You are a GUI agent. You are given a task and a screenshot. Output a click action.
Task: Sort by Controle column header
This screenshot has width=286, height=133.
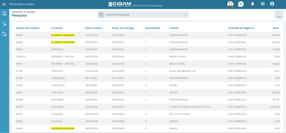click(x=57, y=28)
